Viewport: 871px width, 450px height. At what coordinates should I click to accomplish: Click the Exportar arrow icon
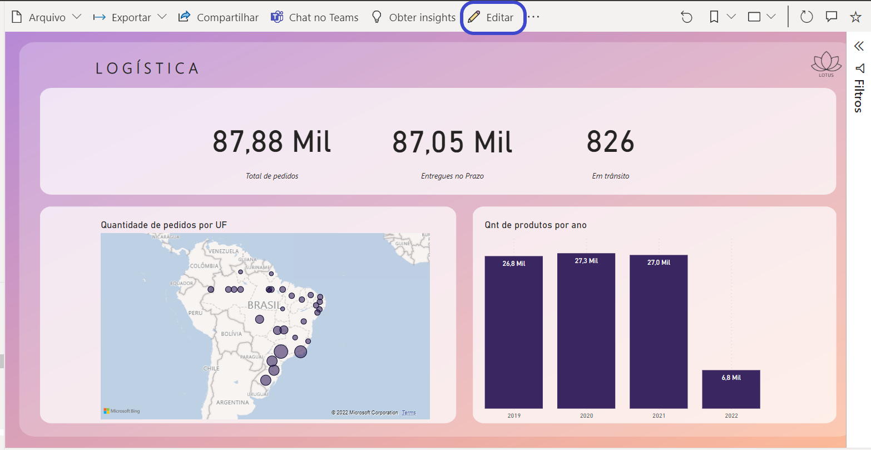(x=100, y=17)
